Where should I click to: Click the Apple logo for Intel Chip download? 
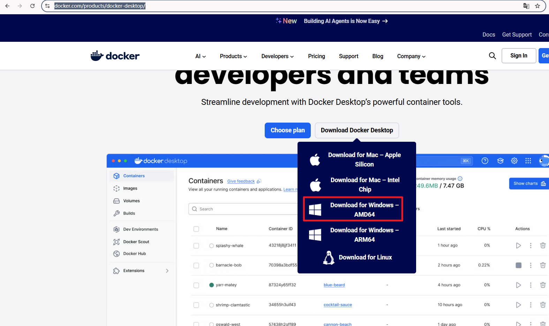coord(315,185)
